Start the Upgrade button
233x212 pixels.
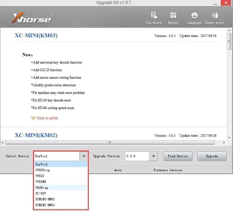coord(212,156)
